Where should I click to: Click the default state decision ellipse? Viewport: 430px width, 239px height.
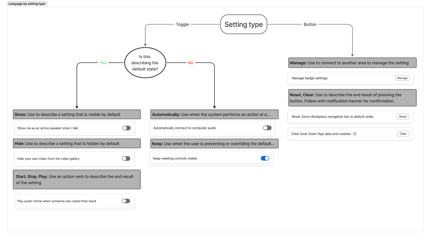click(145, 63)
